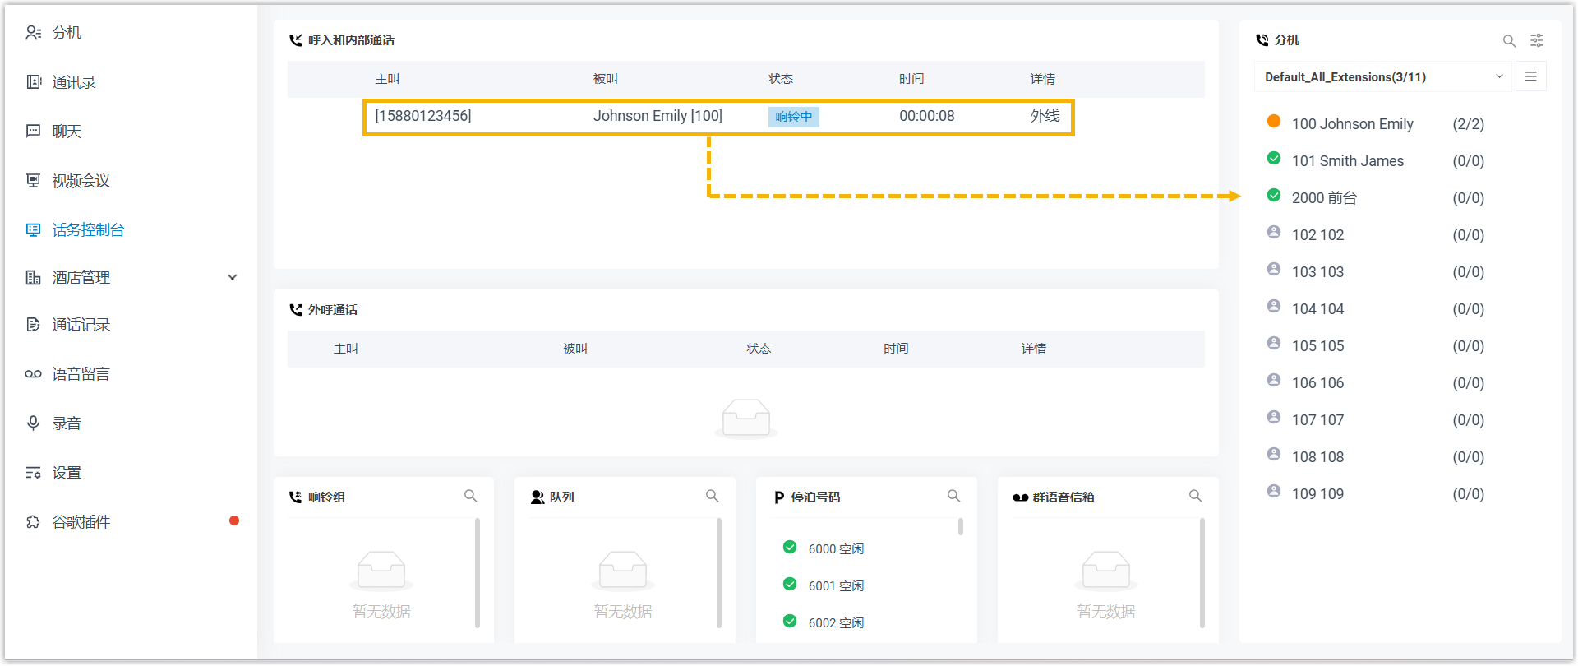Viewport: 1578px width, 666px height.
Task: Click extension 101 Smith James
Action: coord(1347,161)
